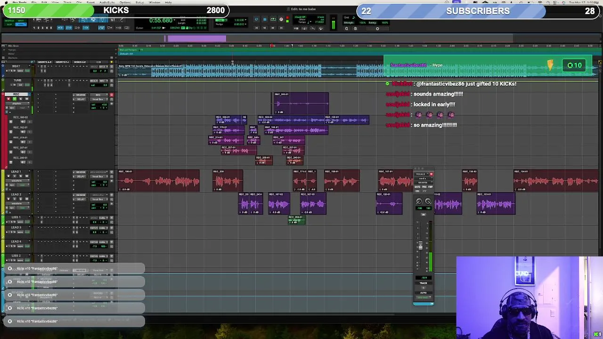This screenshot has height=339, width=603.
Task: Select zoom preset 1
Action: click(34, 28)
